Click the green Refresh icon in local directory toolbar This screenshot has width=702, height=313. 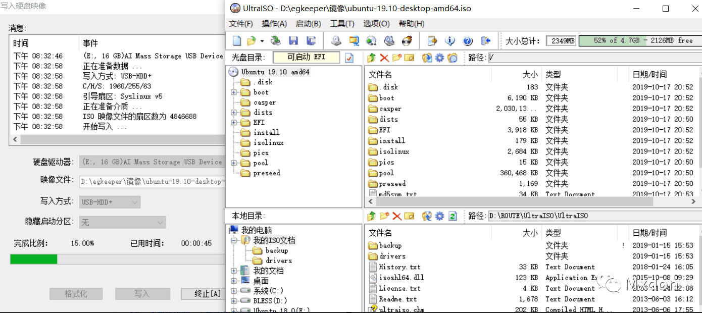point(453,216)
